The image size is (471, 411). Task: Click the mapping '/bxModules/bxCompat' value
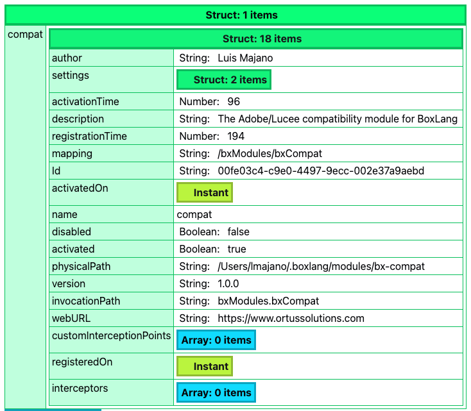270,154
